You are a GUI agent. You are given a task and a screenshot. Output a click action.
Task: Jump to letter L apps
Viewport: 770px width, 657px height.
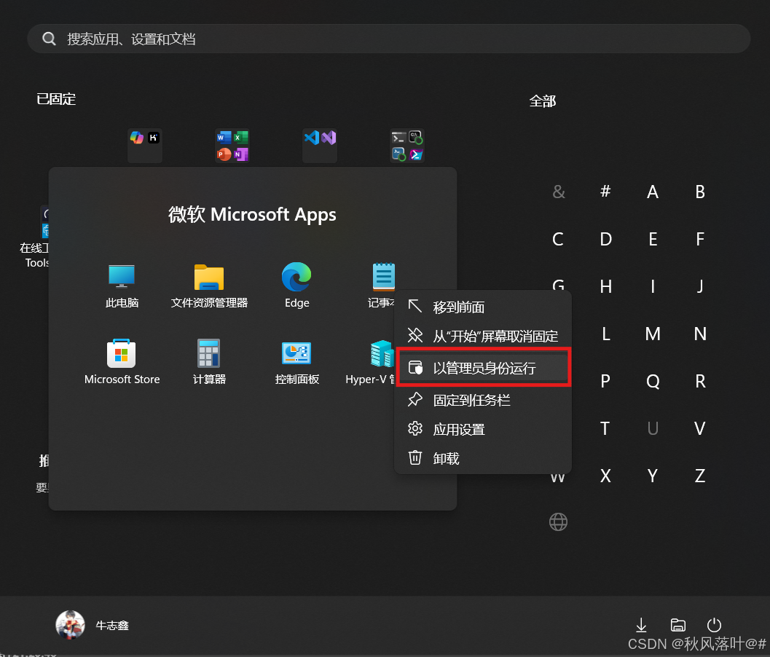tap(605, 334)
